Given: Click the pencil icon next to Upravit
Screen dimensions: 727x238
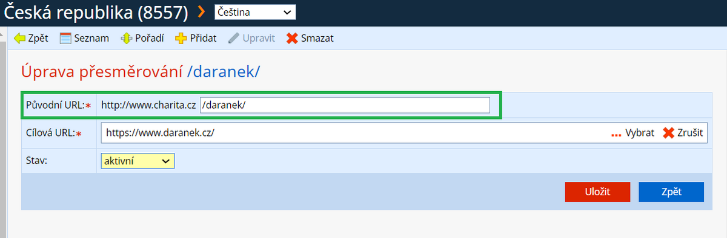Looking at the screenshot, I should 233,38.
